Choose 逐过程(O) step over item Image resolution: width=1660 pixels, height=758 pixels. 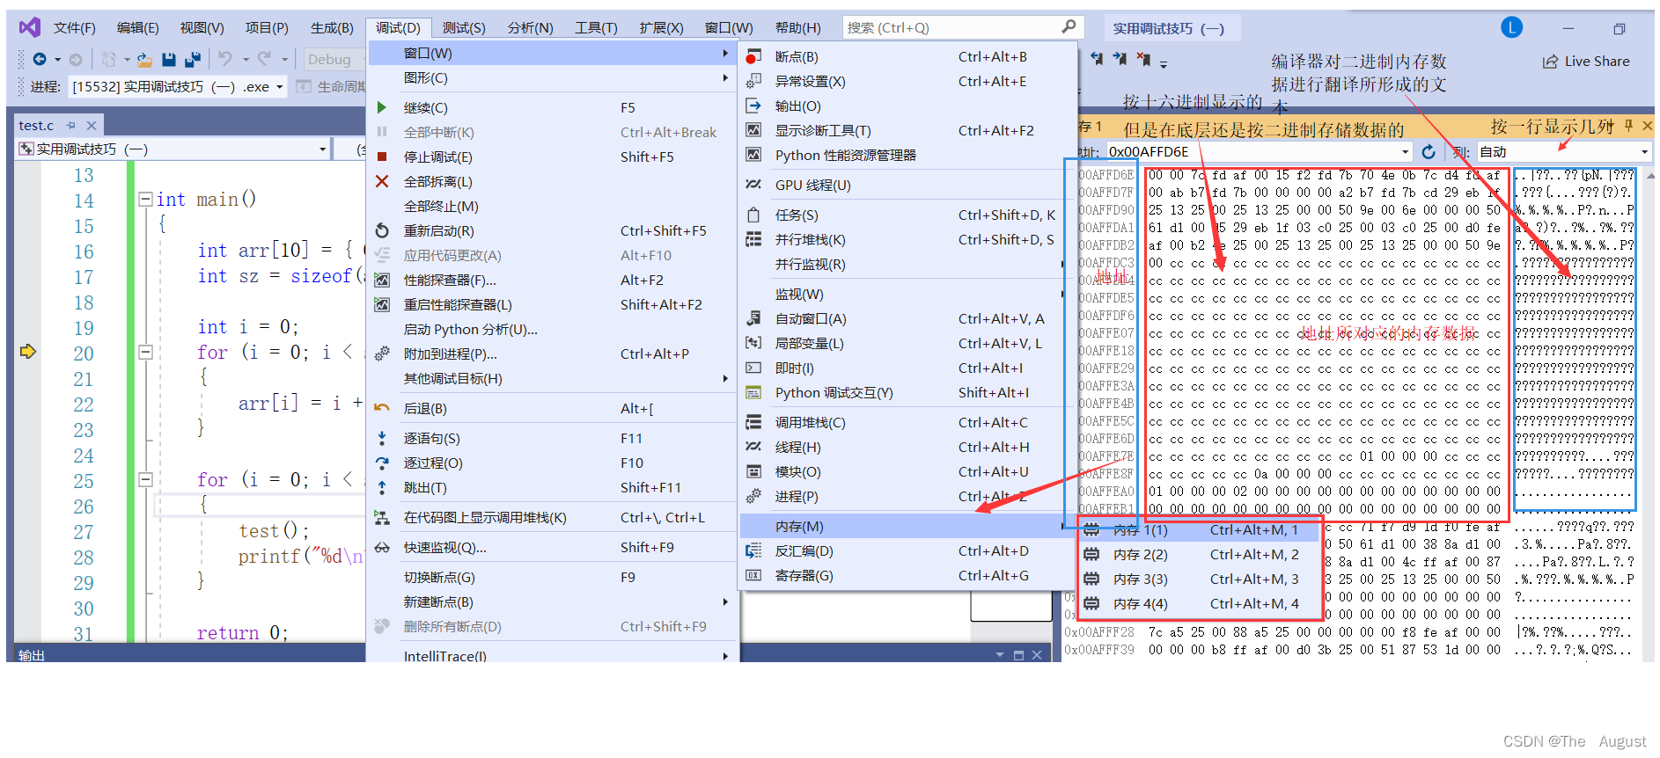pyautogui.click(x=552, y=463)
